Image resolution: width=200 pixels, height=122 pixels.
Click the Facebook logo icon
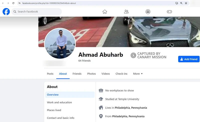click(x=6, y=11)
